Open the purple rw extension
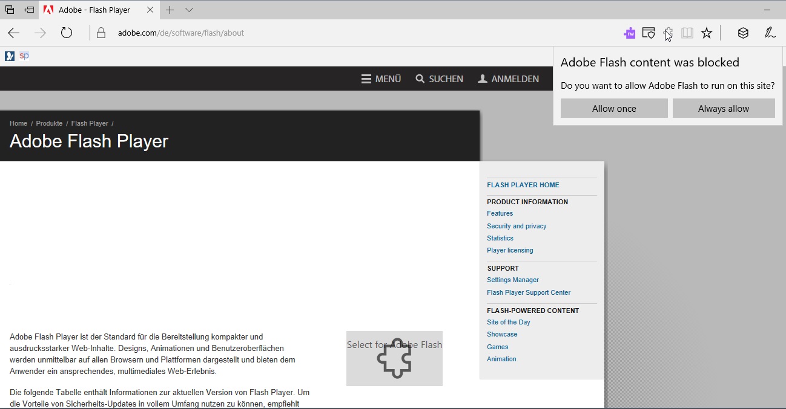This screenshot has width=786, height=409. pos(630,33)
